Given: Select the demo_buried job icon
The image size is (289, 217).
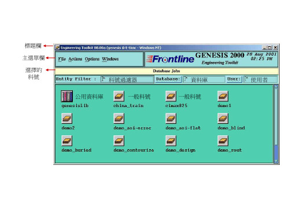Looking at the screenshot, I should coord(67,141).
